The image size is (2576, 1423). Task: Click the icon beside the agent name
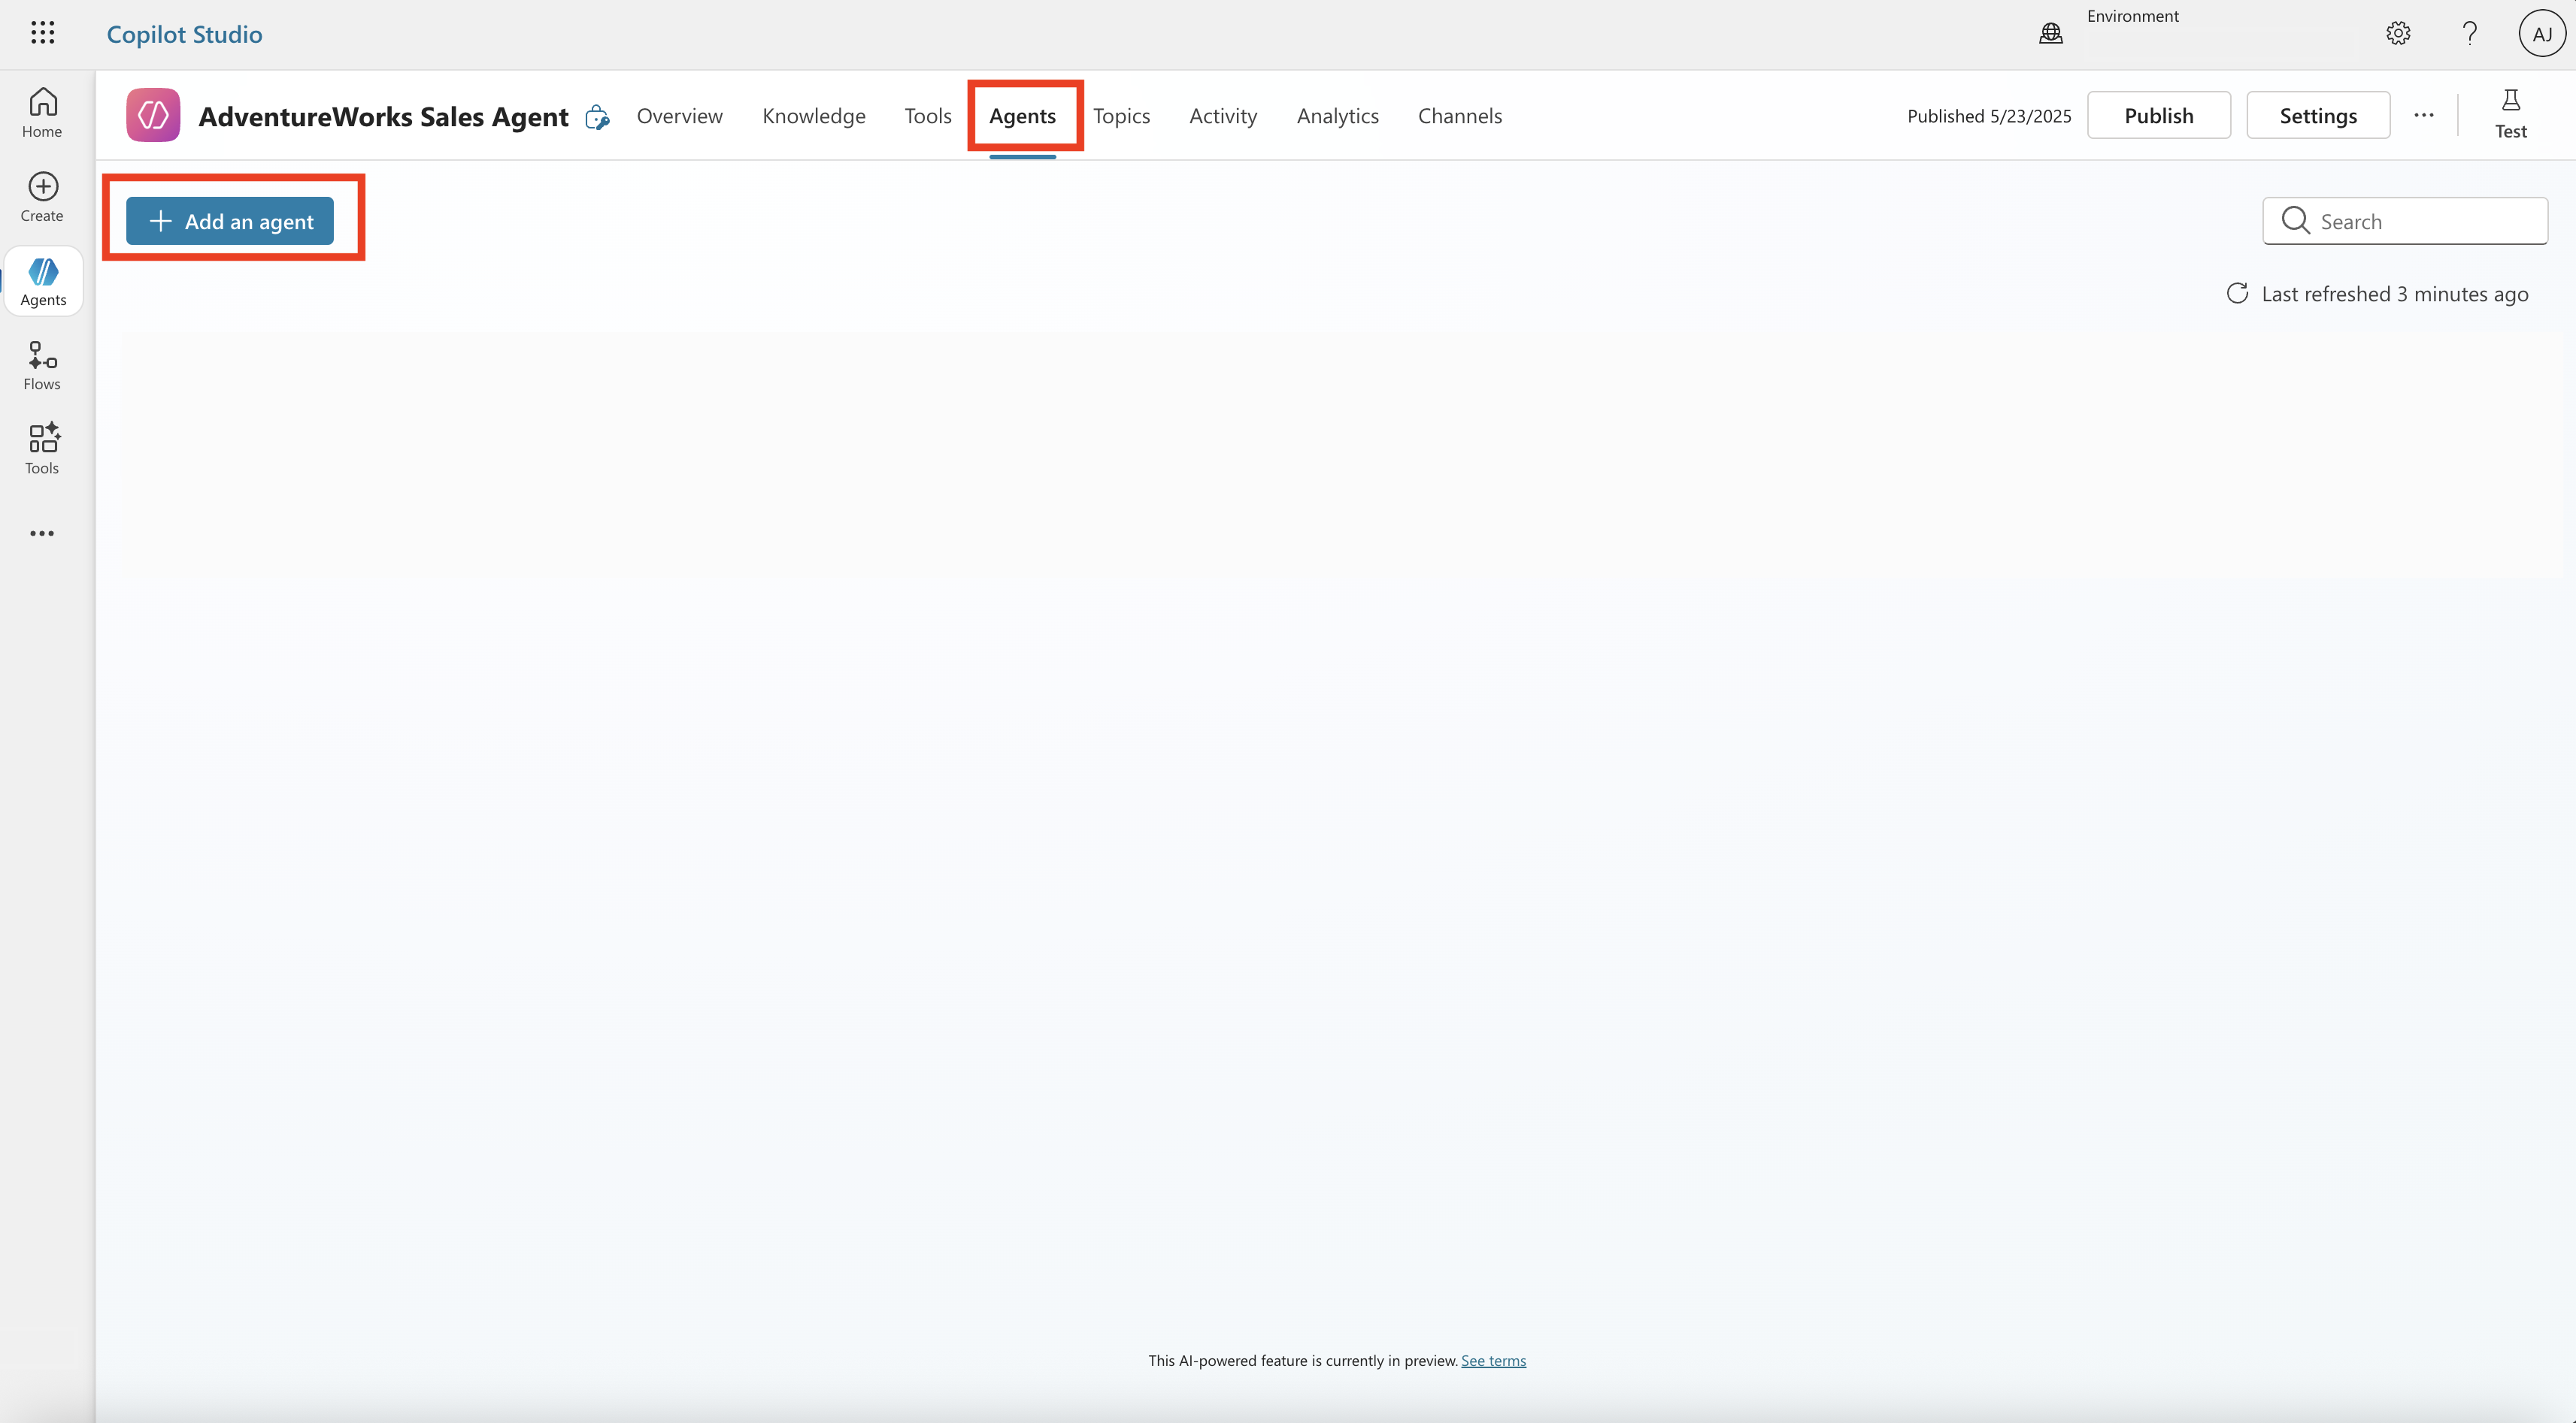[x=597, y=117]
